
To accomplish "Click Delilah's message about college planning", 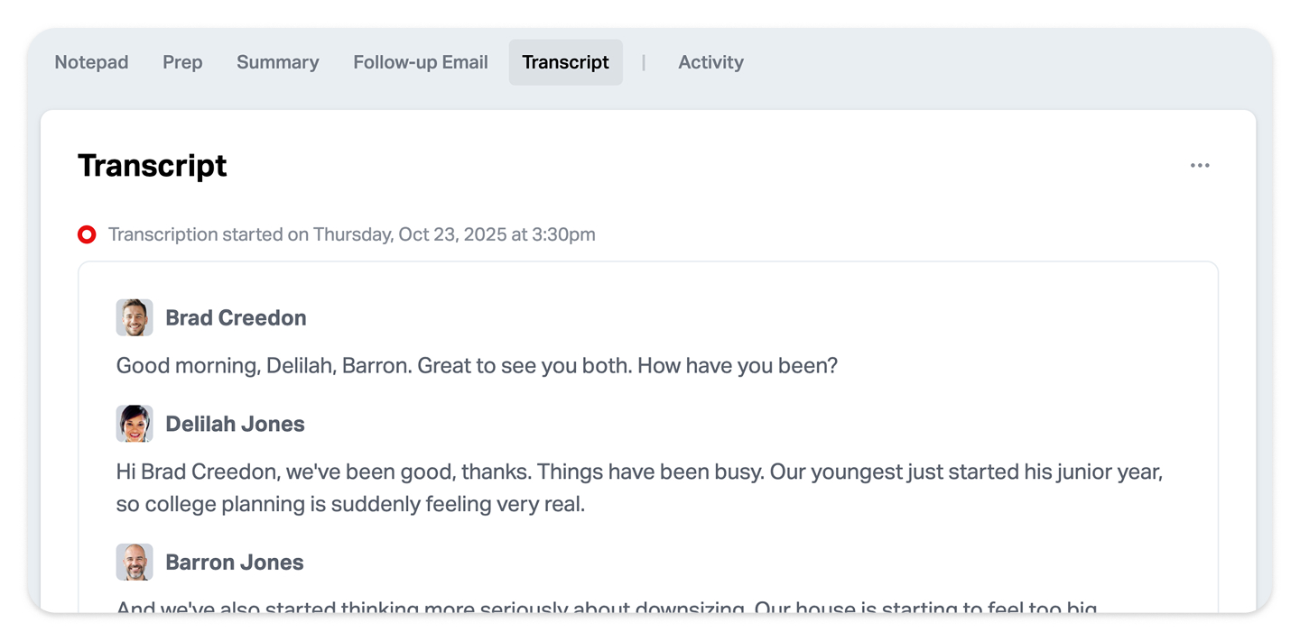I will click(x=639, y=488).
